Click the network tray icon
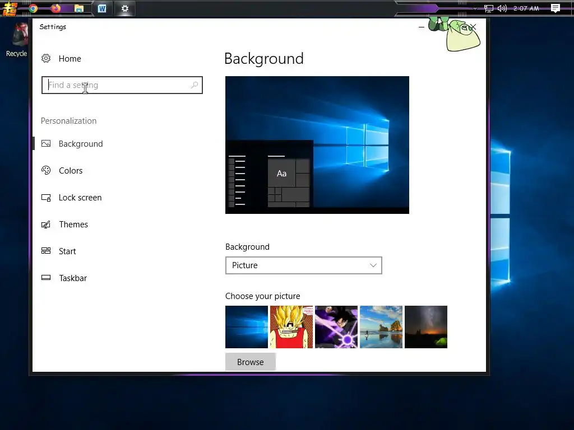Image resolution: width=574 pixels, height=430 pixels. (488, 8)
